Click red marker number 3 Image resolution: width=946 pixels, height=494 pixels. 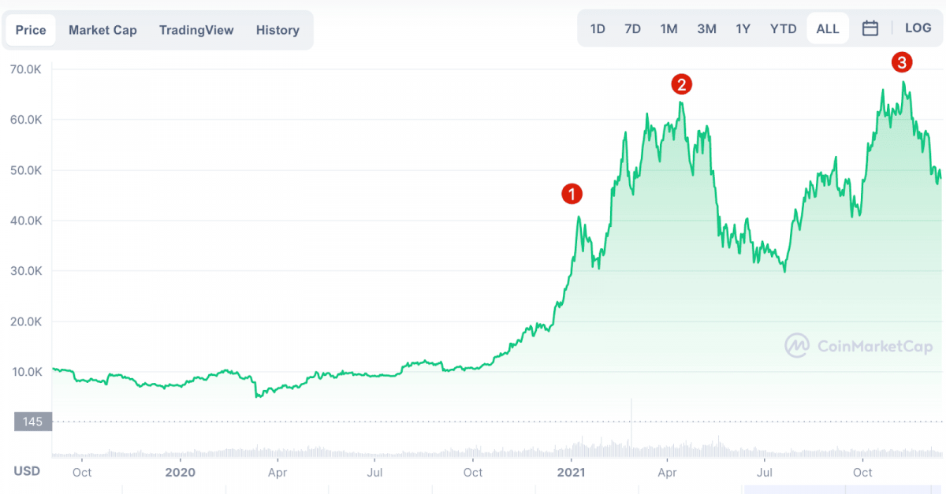902,62
